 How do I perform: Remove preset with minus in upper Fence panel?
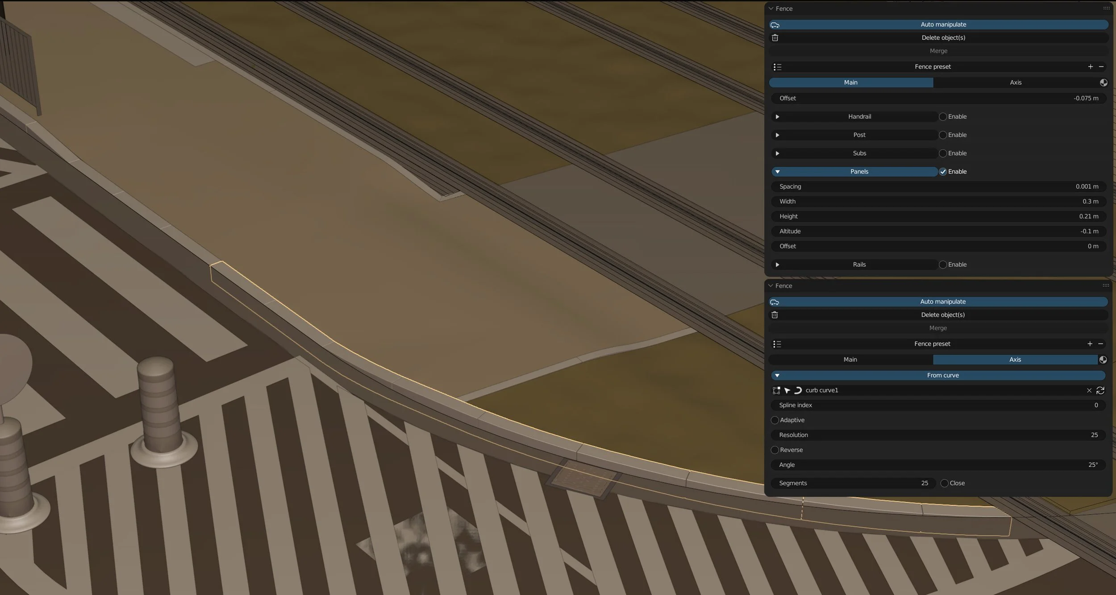pos(1101,66)
